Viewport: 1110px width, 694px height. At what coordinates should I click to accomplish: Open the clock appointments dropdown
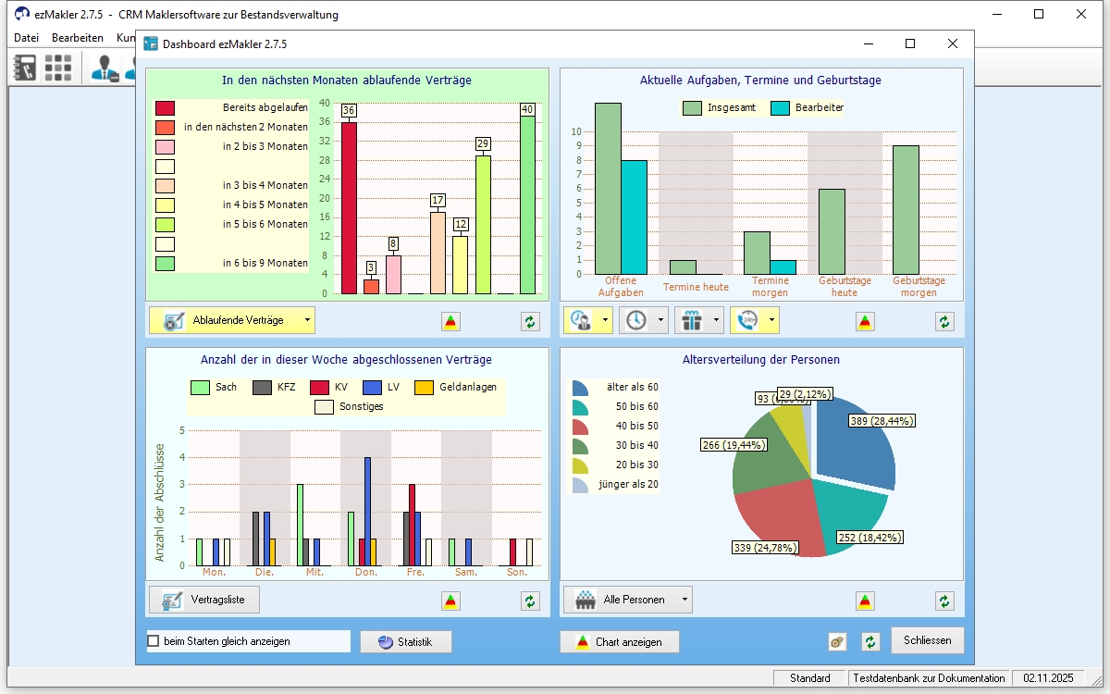644,320
